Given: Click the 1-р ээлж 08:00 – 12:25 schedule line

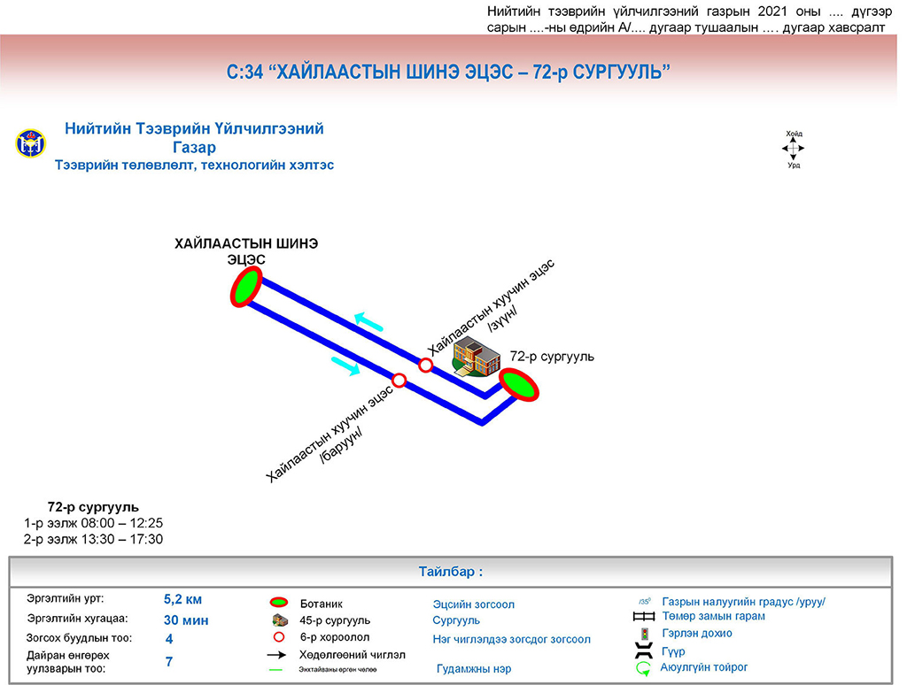Looking at the screenshot, I should 93,523.
